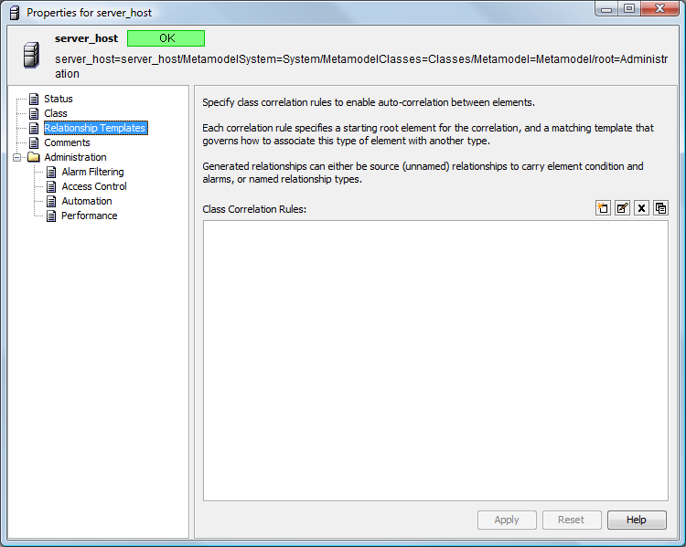Open the Performance page
The image size is (686, 547).
click(x=90, y=216)
